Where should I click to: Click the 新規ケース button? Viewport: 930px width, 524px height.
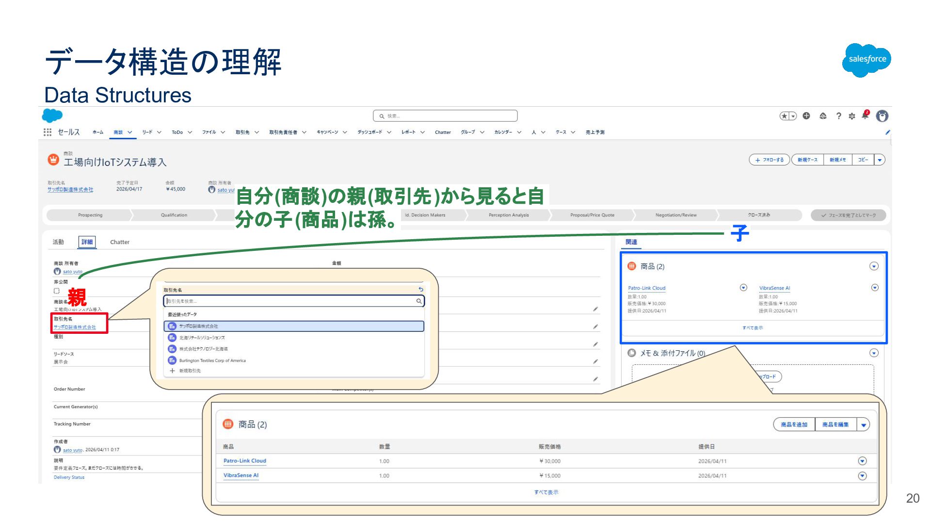tap(807, 160)
